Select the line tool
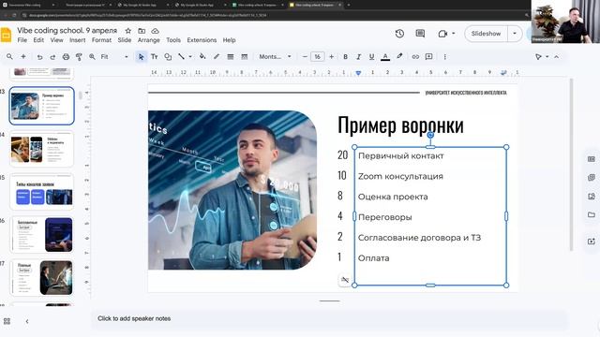The image size is (600, 337). (x=181, y=56)
